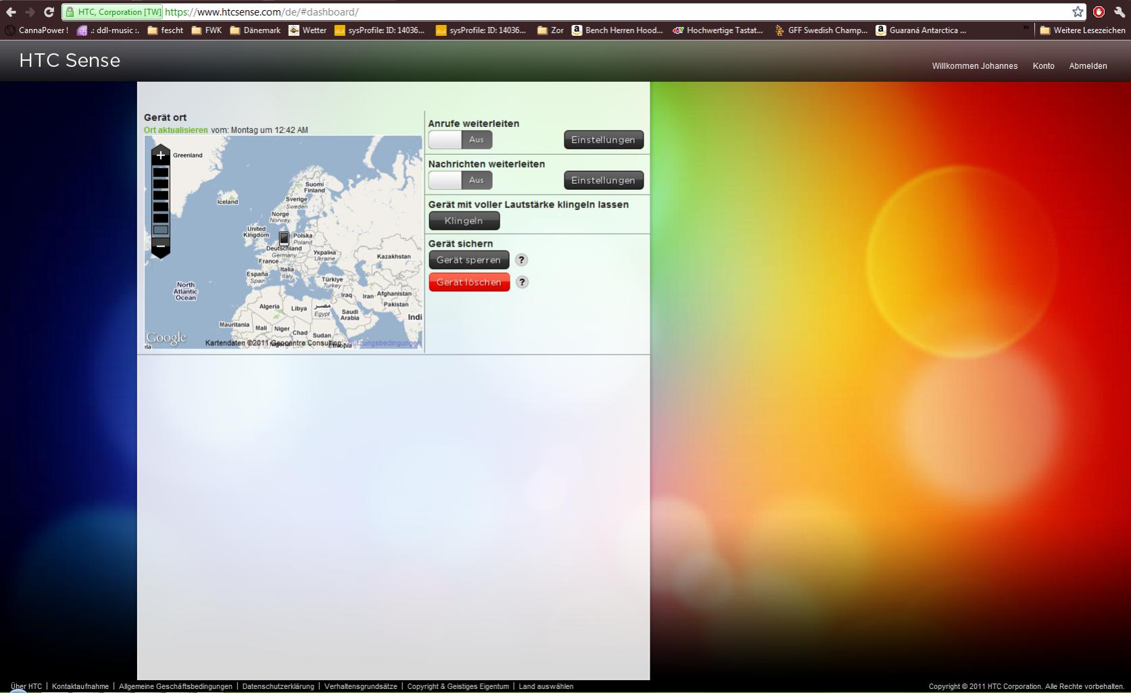Set map zoom to the top slider level
This screenshot has height=693, width=1131.
(x=160, y=172)
